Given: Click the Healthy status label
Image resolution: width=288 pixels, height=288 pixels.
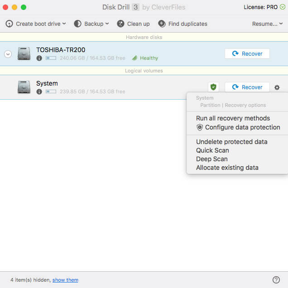Looking at the screenshot, I should (149, 58).
